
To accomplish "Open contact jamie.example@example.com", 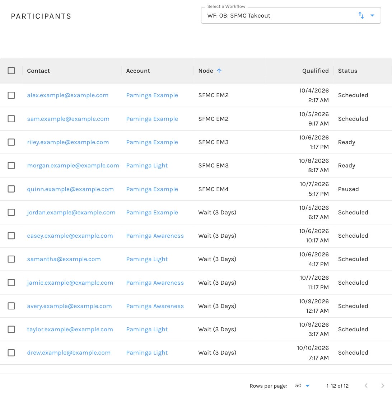I will pos(70,283).
